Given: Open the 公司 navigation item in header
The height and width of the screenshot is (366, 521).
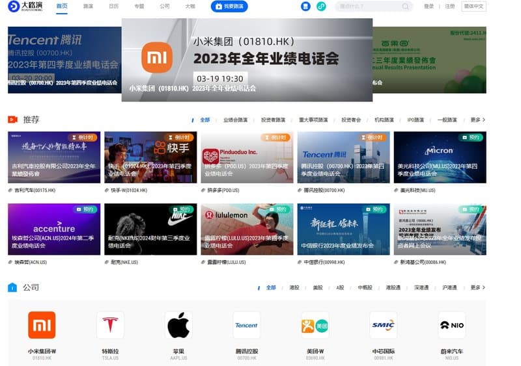Looking at the screenshot, I should [x=165, y=6].
